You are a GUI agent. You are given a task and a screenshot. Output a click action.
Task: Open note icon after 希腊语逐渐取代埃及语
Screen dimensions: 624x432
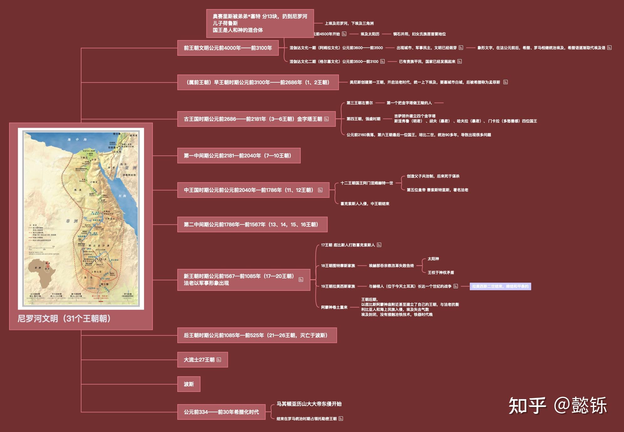[609, 48]
